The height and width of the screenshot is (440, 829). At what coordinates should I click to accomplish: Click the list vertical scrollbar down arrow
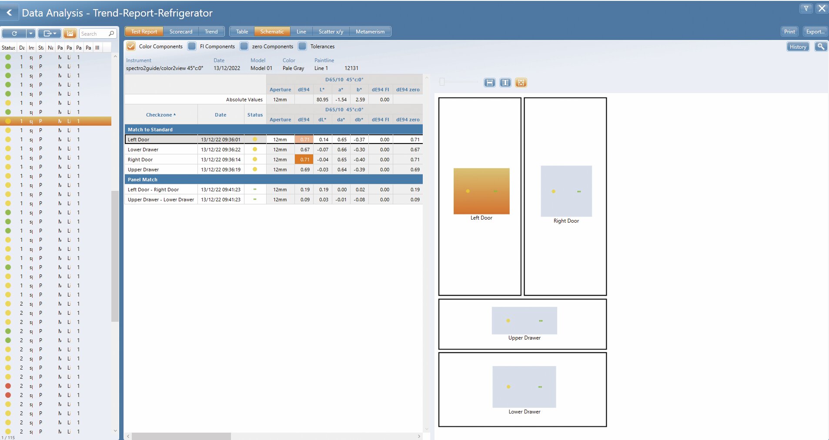[115, 430]
